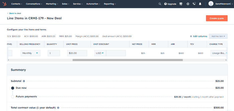Open the Marketplace storefront icon

181,4
